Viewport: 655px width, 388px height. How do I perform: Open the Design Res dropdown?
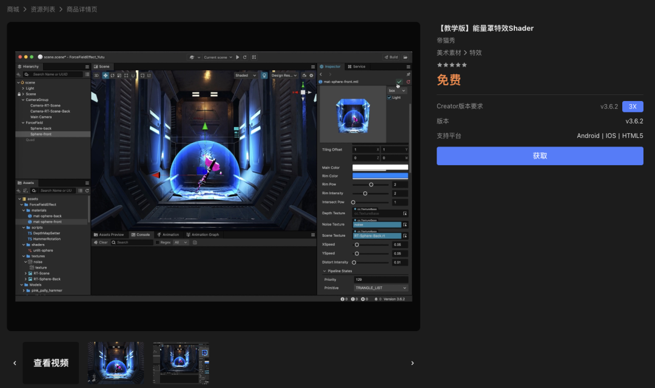[x=284, y=76]
